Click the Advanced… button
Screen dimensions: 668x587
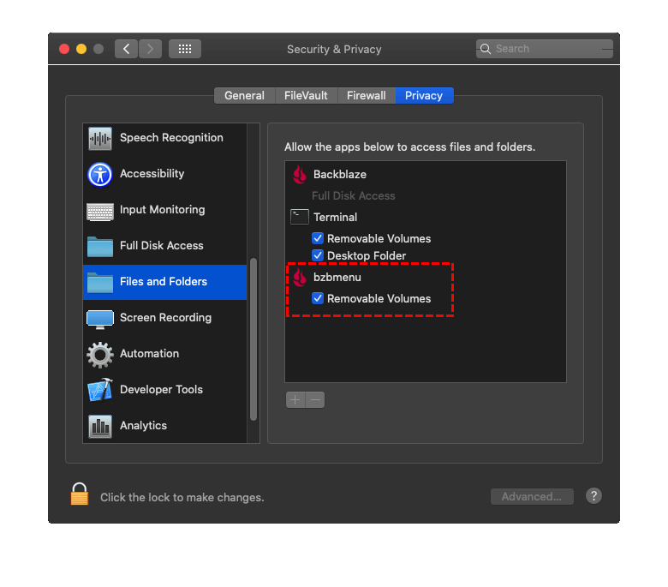pyautogui.click(x=532, y=497)
